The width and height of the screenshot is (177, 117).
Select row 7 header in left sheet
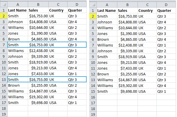4,45
